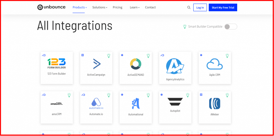This screenshot has height=136, width=274.
Task: Open the Automate.io name link
Action: click(96, 114)
